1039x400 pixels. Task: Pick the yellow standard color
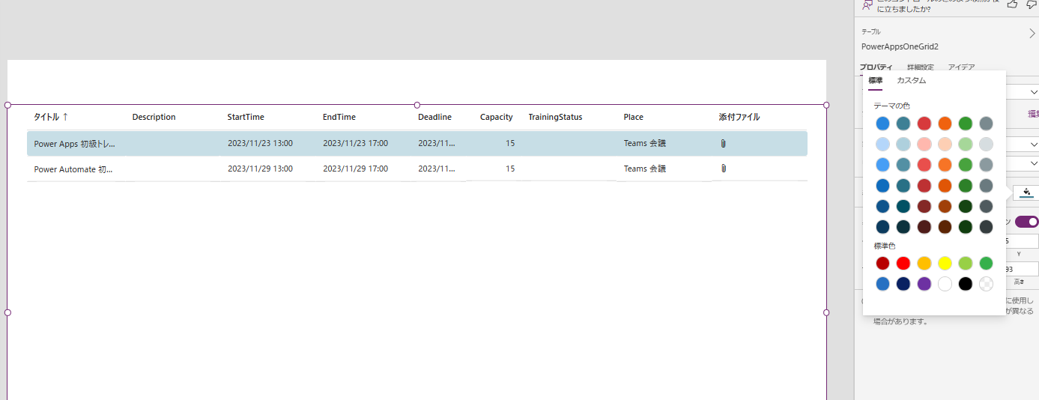pos(945,263)
